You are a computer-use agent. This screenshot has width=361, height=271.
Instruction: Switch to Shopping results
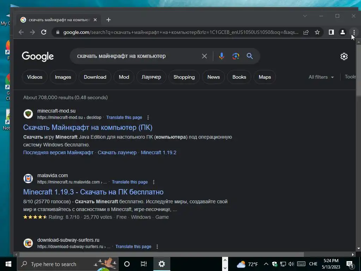tap(184, 77)
